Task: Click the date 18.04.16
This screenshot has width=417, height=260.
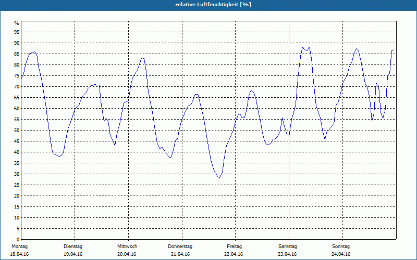Action: (x=19, y=254)
